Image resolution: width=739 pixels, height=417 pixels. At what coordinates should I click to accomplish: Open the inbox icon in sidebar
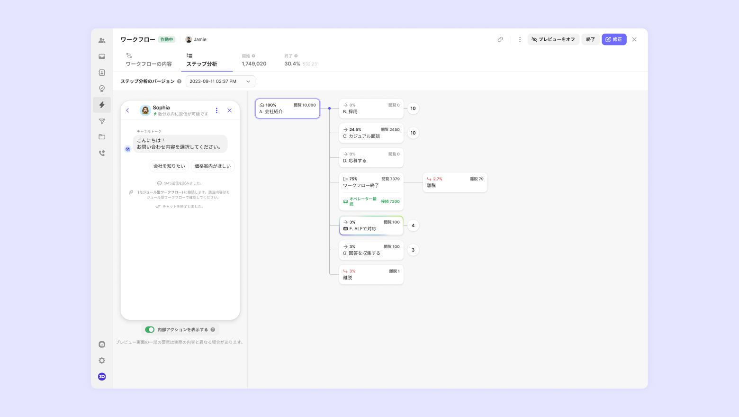[102, 56]
